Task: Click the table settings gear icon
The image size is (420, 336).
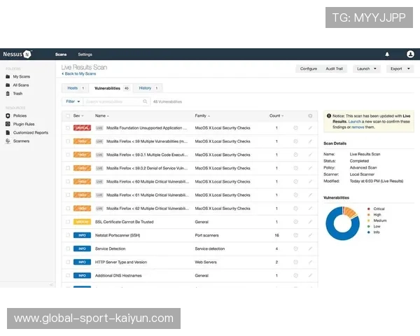Action: 310,115
